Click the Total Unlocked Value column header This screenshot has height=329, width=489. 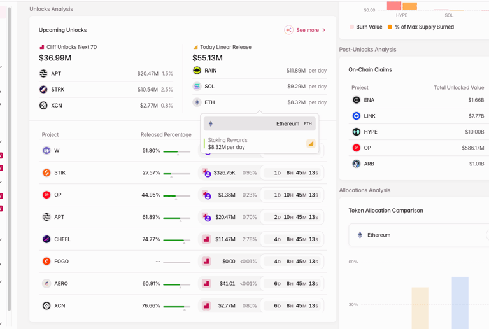pos(458,88)
